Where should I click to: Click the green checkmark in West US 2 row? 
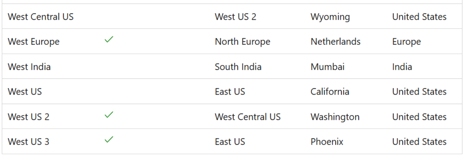tap(109, 114)
